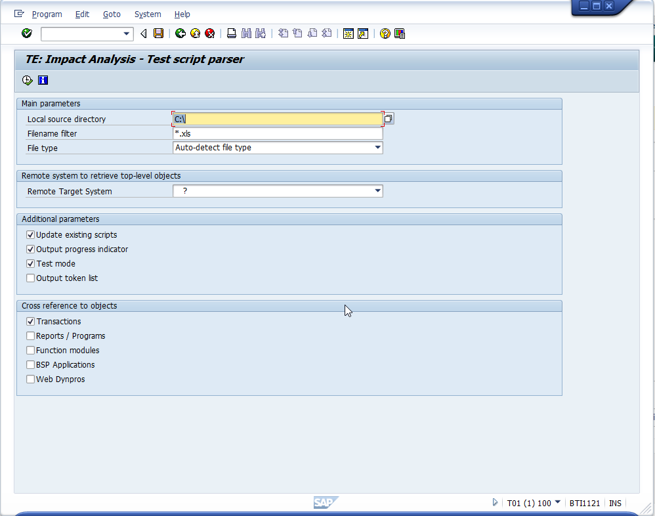Uncheck Output progress indicator
655x516 pixels.
tap(30, 249)
